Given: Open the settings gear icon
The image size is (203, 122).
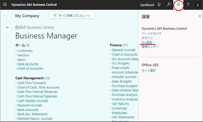Looking at the screenshot, I should click(178, 5).
